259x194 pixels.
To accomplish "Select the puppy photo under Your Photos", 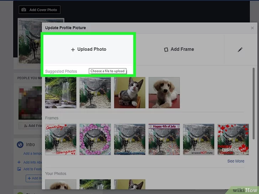I will pos(61,184).
